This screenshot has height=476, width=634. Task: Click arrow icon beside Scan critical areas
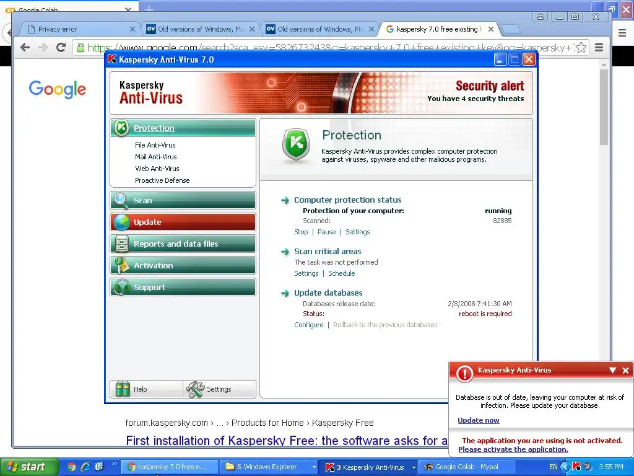click(x=285, y=252)
